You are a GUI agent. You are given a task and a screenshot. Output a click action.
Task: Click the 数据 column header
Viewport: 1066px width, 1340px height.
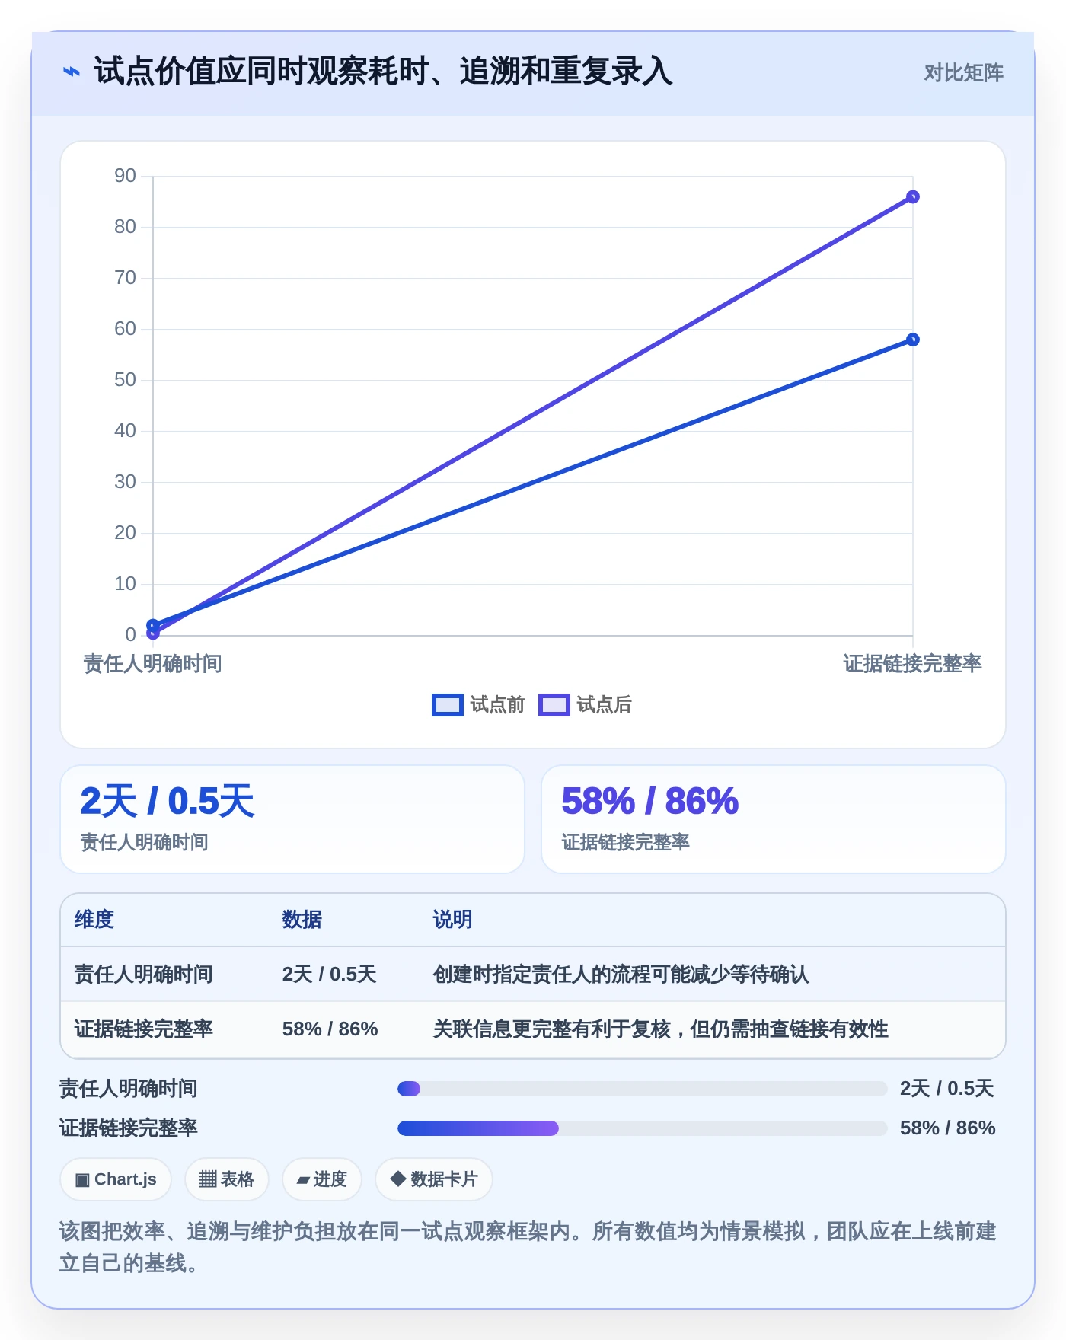[302, 920]
